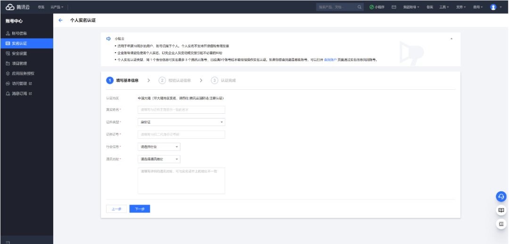Focus the detailed address text area

coord(181,181)
